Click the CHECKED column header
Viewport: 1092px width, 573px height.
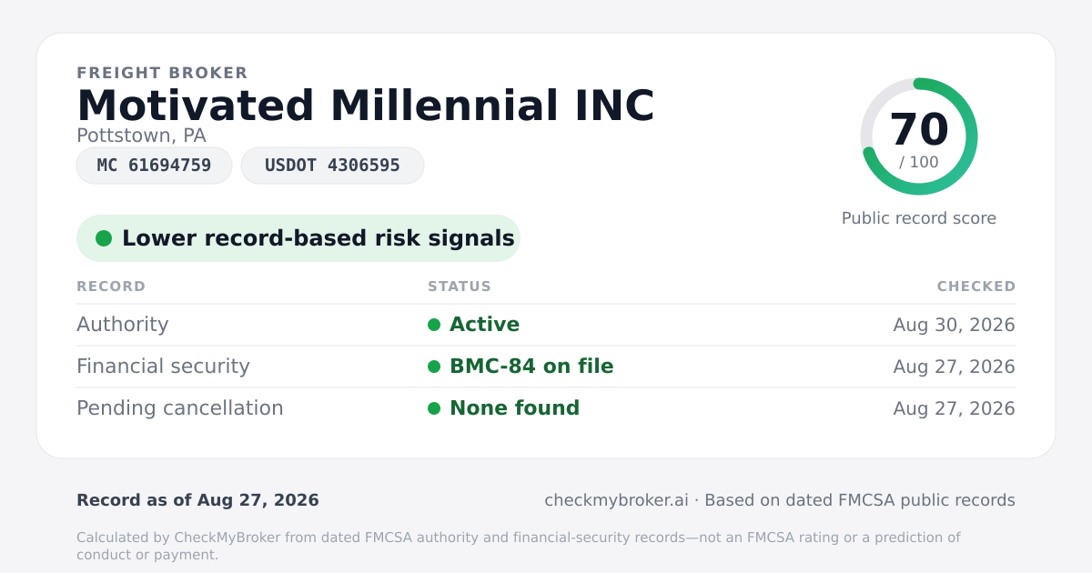pyautogui.click(x=976, y=286)
